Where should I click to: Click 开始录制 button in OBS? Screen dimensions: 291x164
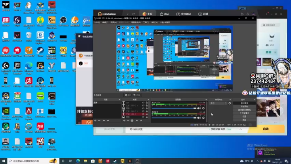244,106
